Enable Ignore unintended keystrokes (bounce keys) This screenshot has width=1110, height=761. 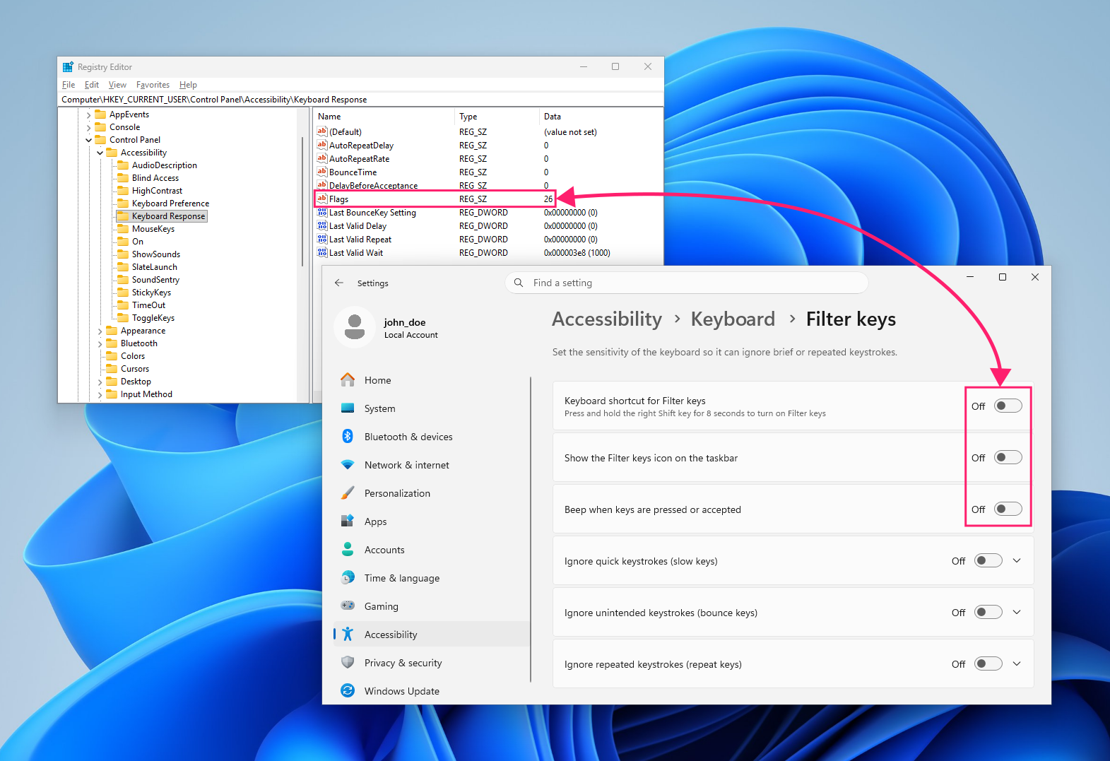click(x=988, y=612)
